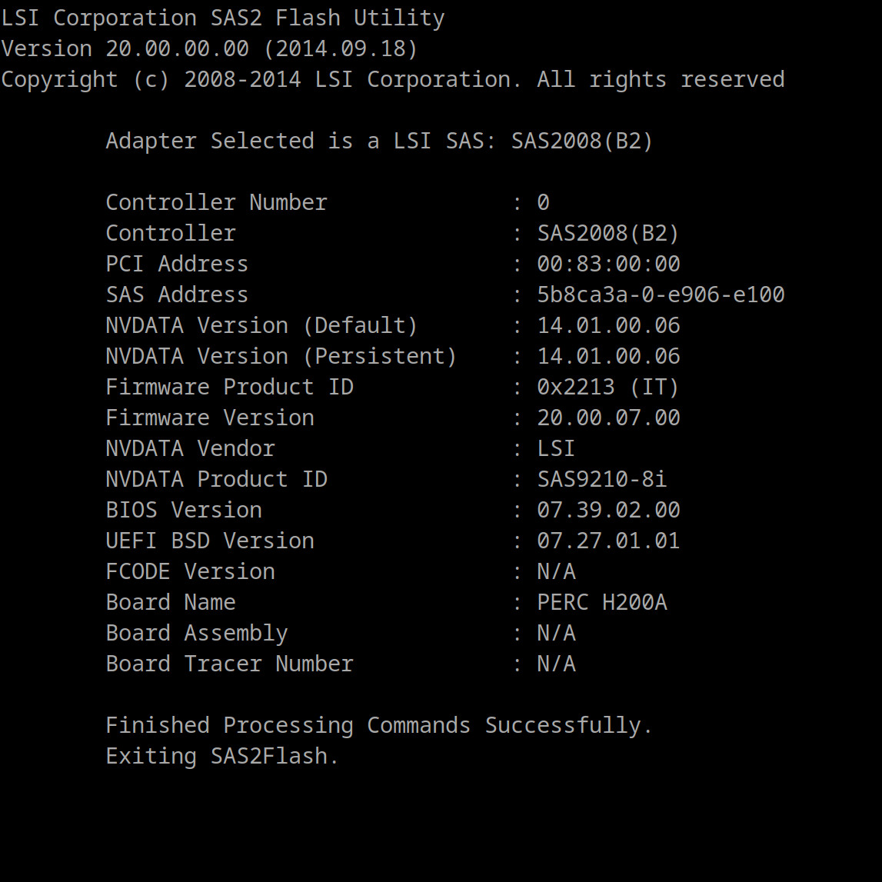Click the "LSI Corporation SAS2 Flash Utility" title line
Screen dimensions: 882x882
pyautogui.click(x=223, y=18)
